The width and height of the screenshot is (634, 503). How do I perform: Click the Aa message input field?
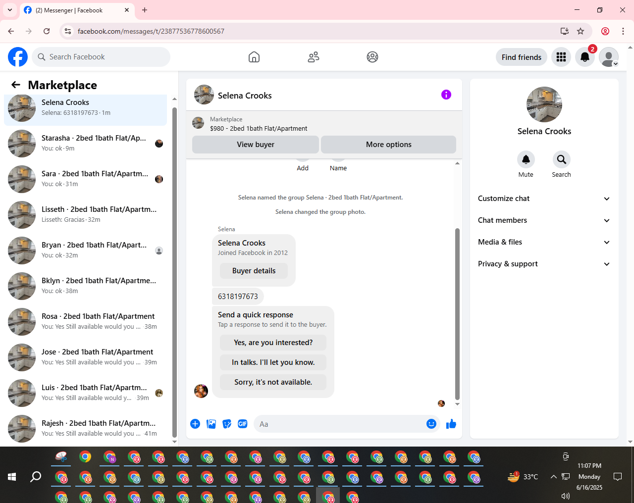click(340, 424)
